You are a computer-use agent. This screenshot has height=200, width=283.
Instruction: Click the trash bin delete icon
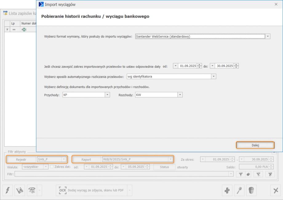coord(252,190)
